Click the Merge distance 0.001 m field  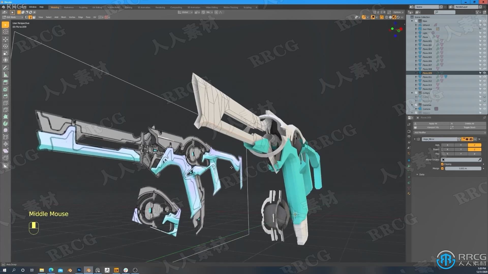click(x=463, y=168)
